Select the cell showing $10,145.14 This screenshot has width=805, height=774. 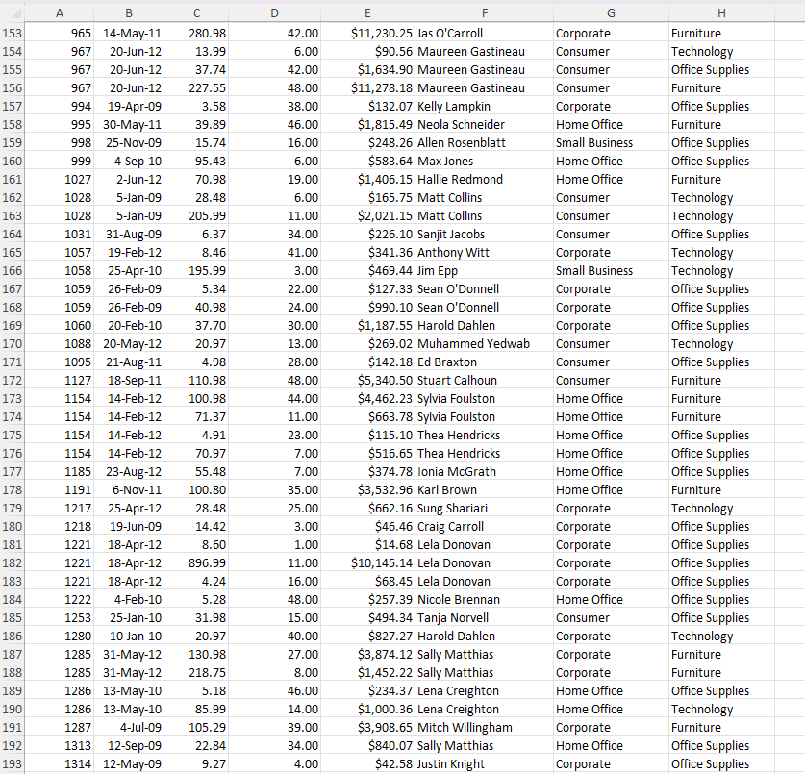pyautogui.click(x=367, y=562)
